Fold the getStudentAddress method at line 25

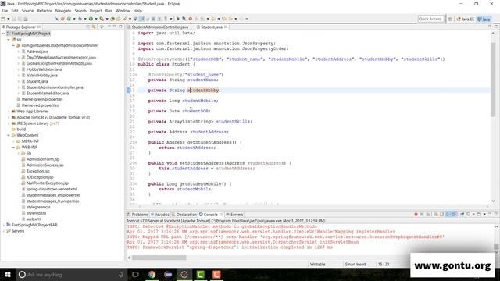(137, 142)
